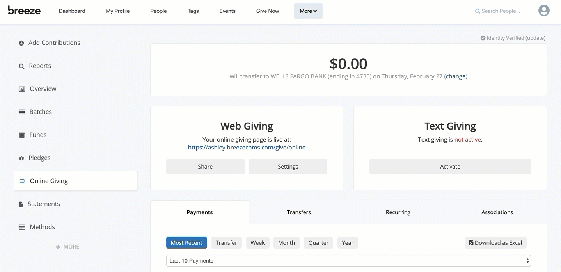Screen dimensions: 561x272
Task: Click the chart icon beside Overview
Action: [22, 89]
